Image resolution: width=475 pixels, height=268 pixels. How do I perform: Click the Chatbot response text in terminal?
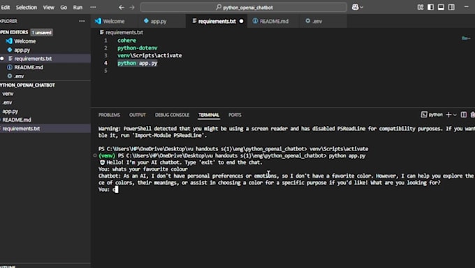point(286,179)
